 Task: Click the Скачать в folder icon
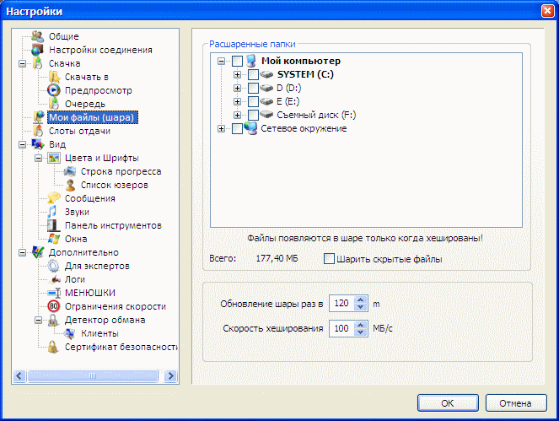pos(53,77)
